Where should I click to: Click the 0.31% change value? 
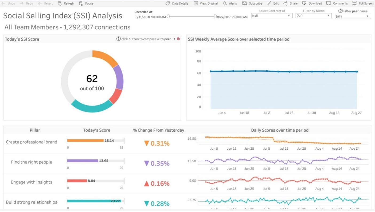[160, 143]
